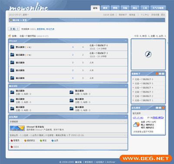The width and height of the screenshot is (174, 164).
Task: Open test post 1 in 最新帖子 list
Action: click(x=144, y=100)
